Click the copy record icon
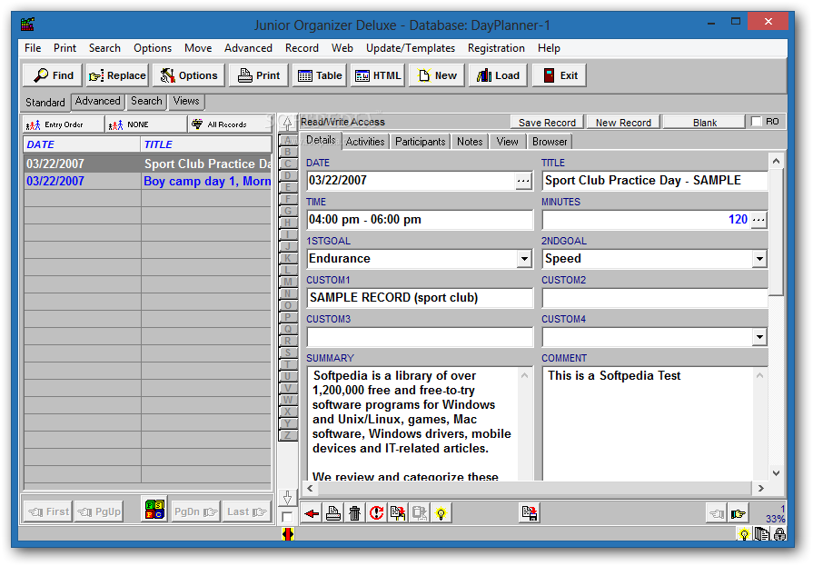 click(398, 513)
